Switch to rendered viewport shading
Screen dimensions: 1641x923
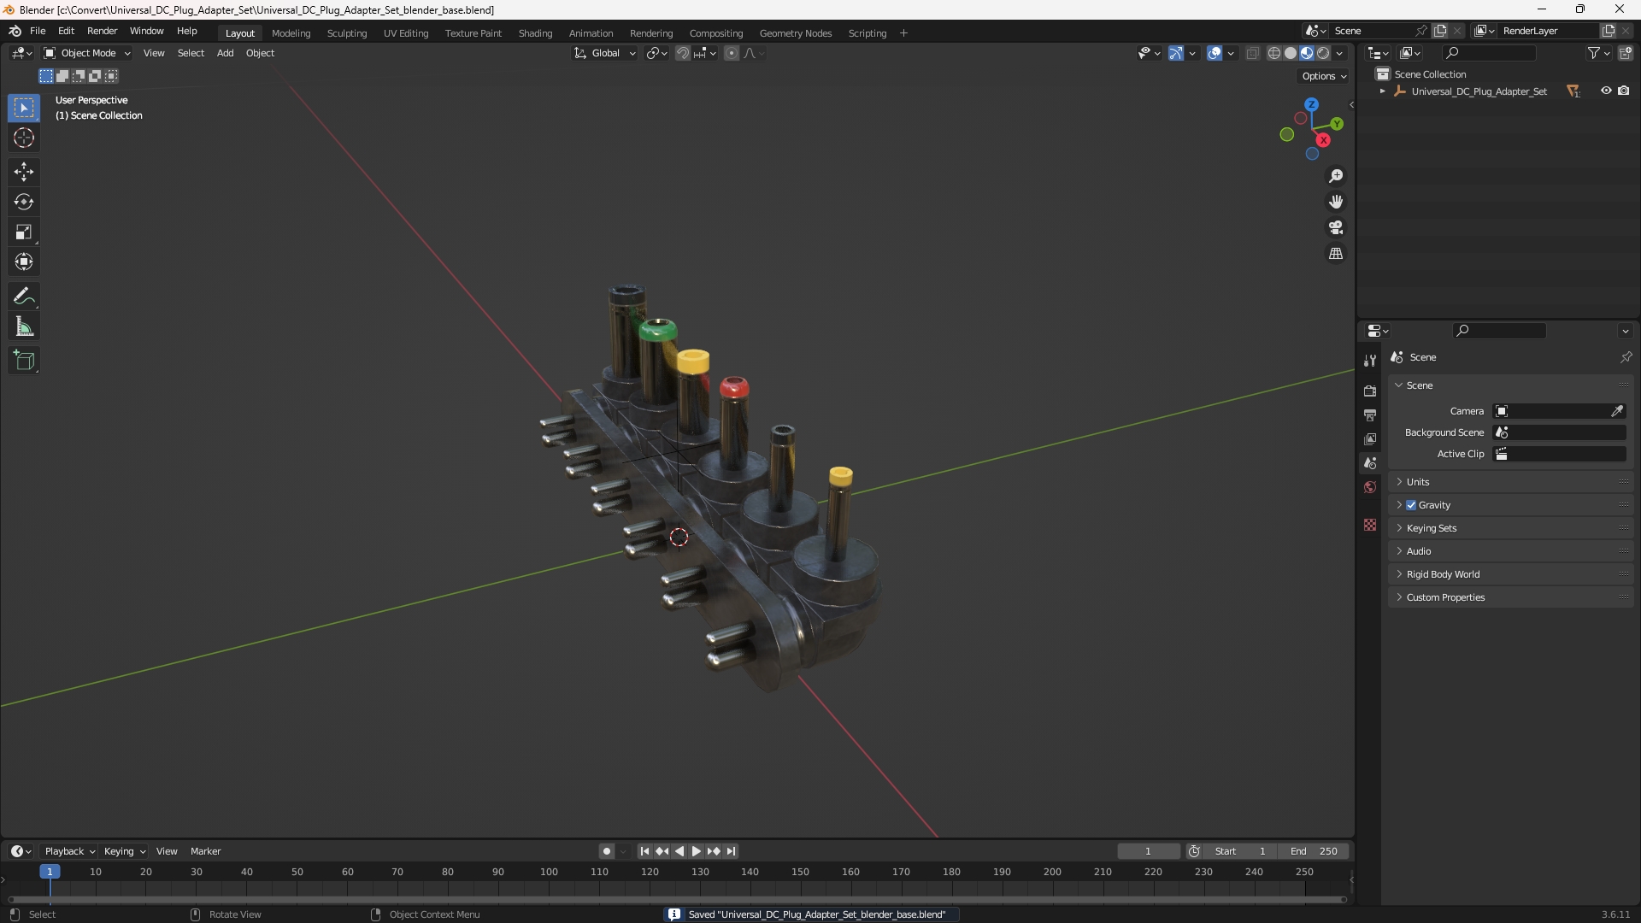(1323, 53)
